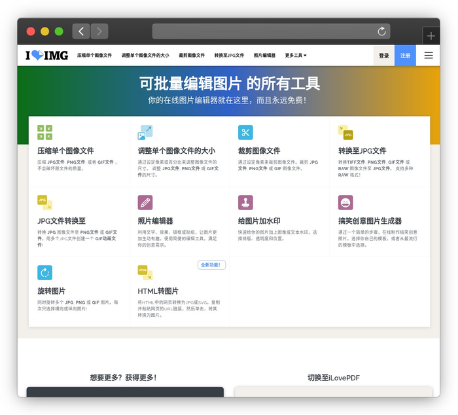
Task: Click the description starting 转换 JPG 图像文件至
Action: [77, 238]
